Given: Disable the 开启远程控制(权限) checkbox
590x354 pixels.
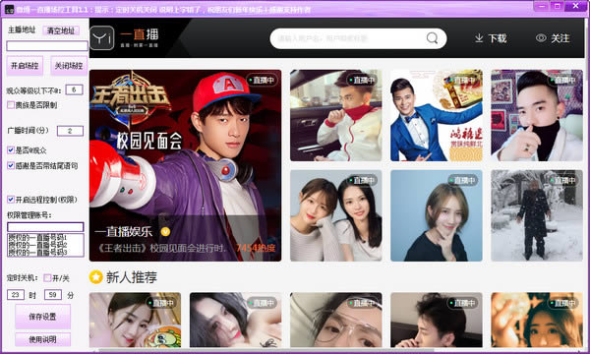Looking at the screenshot, I should pyautogui.click(x=11, y=200).
